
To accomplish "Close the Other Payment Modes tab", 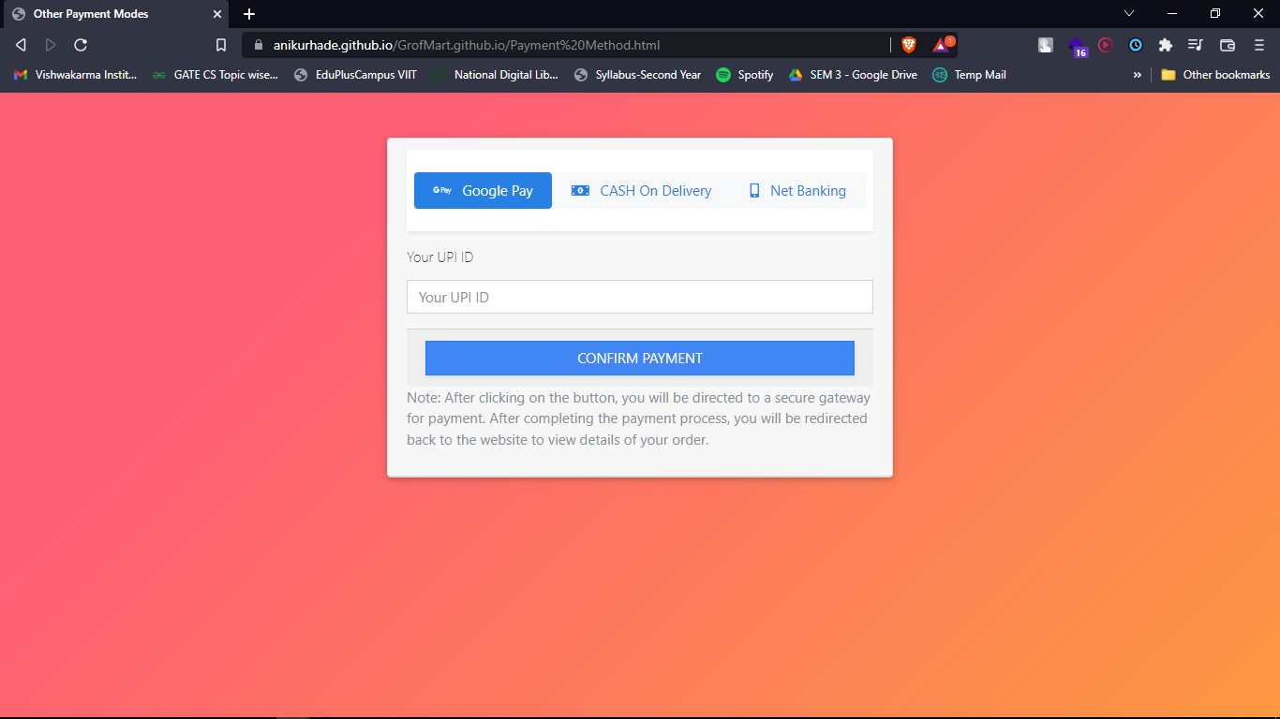I will 217,14.
